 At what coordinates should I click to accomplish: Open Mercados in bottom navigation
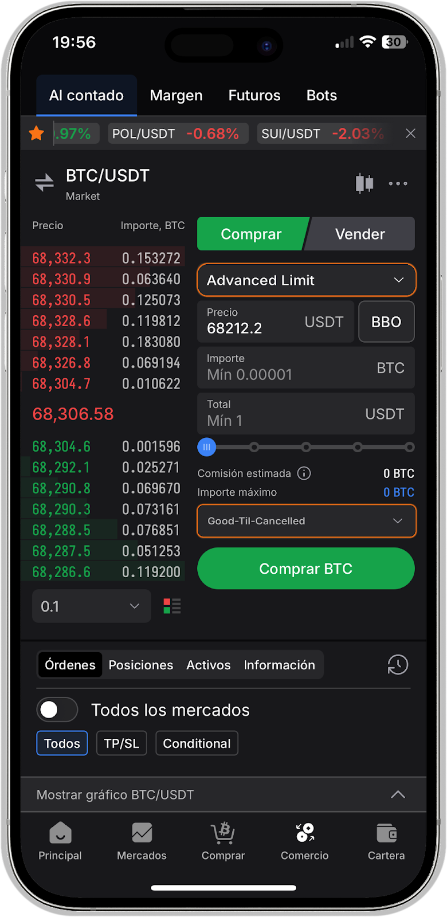point(142,841)
